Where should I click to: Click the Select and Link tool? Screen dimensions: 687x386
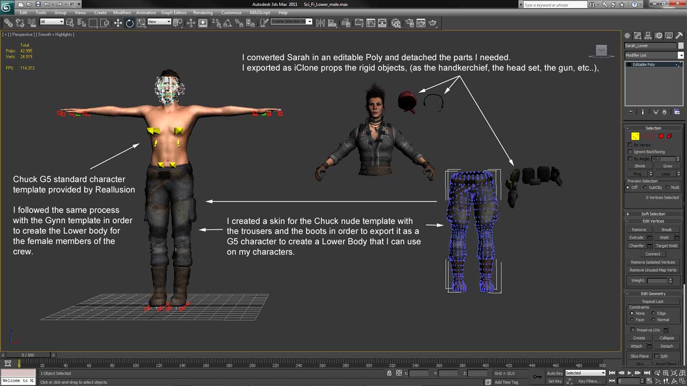(8, 23)
